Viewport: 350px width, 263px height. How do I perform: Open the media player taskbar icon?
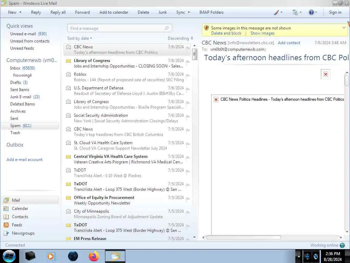[51, 256]
